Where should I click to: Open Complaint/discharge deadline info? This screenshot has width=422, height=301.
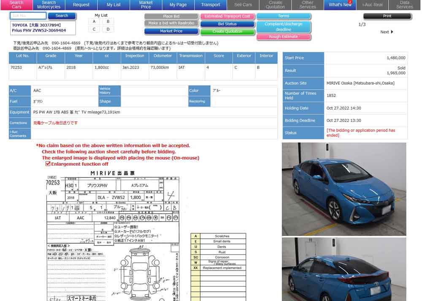tap(284, 27)
